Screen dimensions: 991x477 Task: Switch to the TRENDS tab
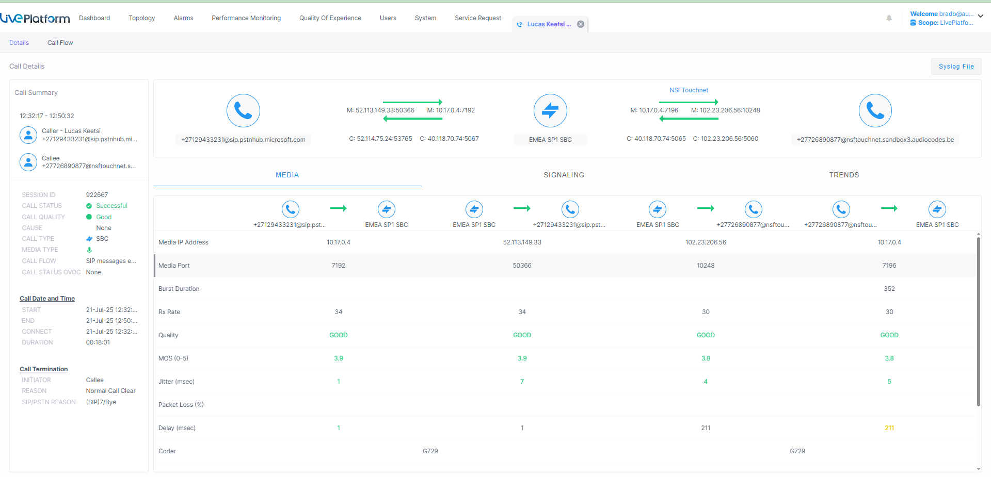tap(844, 175)
